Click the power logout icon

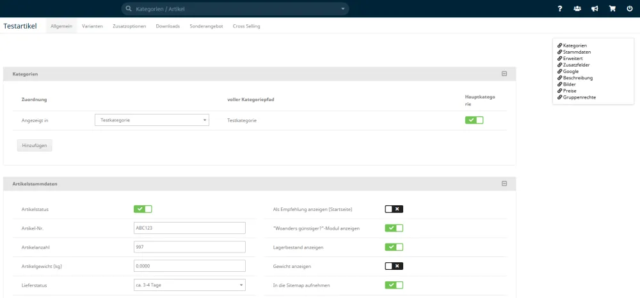(630, 8)
